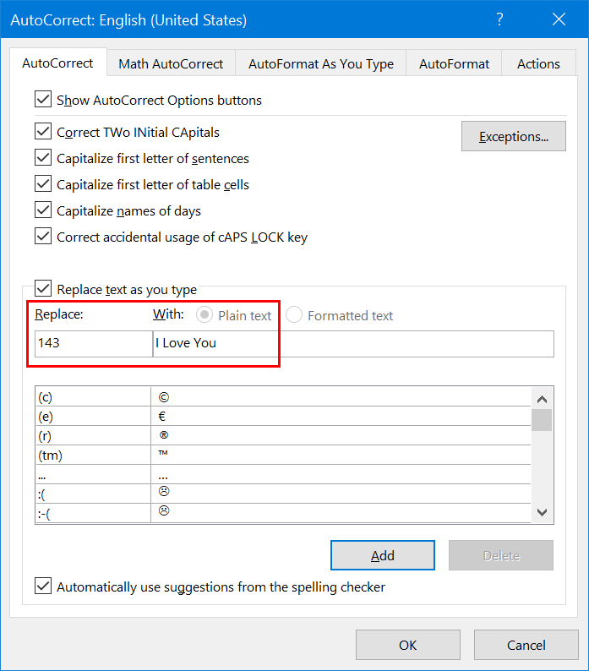Open the AutoFormat As You Type tab

pos(322,63)
